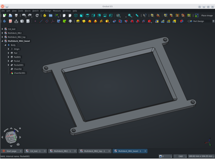The image size is (215, 162).
Task: Click the Refresh/recompute icon
Action: (37, 15)
